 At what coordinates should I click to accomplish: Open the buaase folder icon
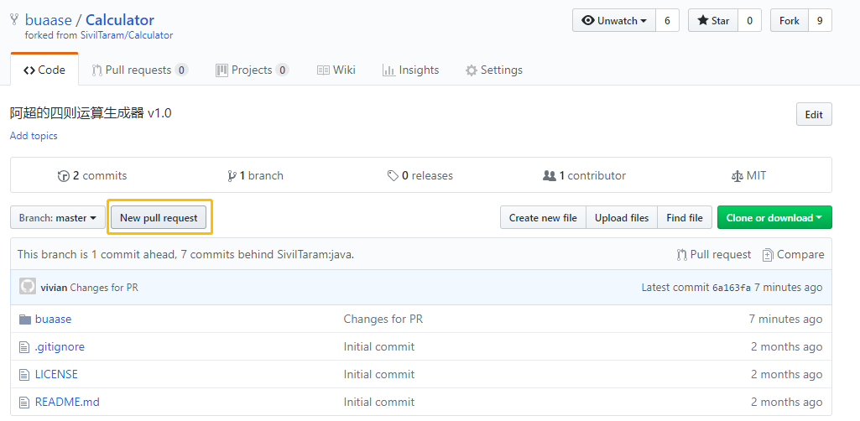tap(24, 319)
